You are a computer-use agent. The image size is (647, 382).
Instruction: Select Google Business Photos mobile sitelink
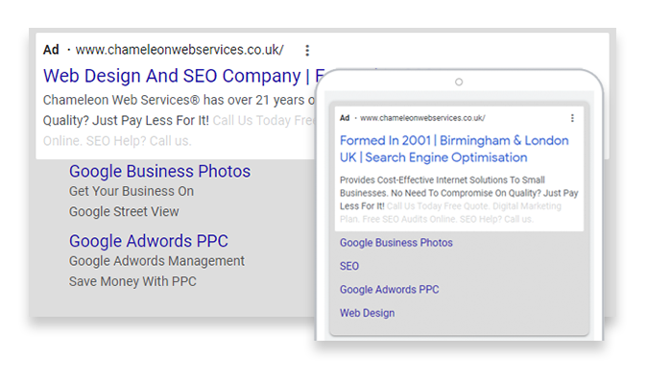396,243
